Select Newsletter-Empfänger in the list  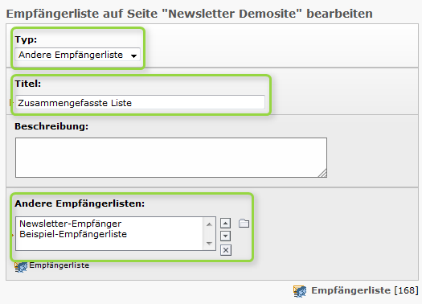pyautogui.click(x=70, y=224)
